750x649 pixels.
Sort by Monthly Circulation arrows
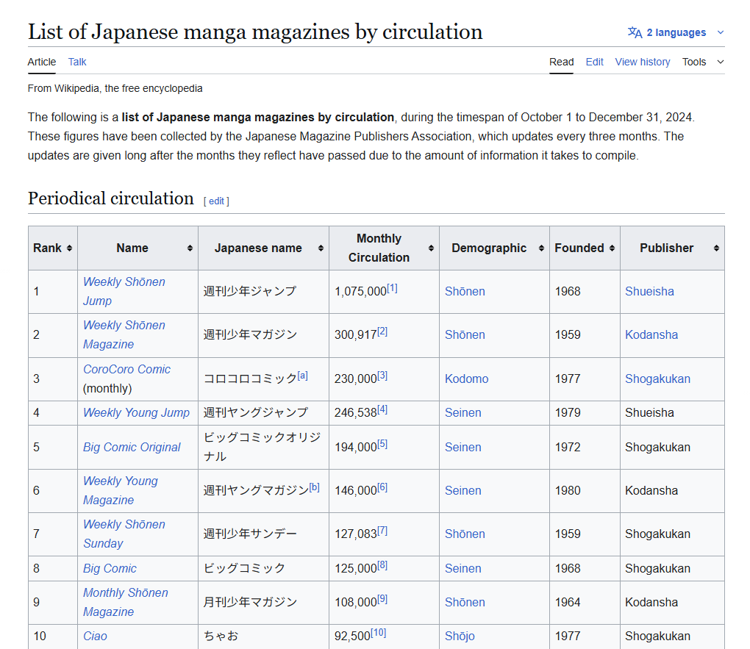[431, 248]
